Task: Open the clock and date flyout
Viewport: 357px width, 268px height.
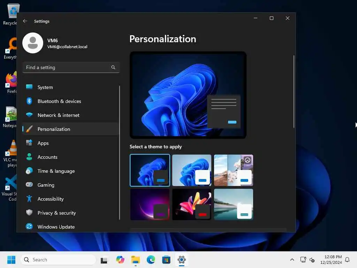Action: coord(331,260)
